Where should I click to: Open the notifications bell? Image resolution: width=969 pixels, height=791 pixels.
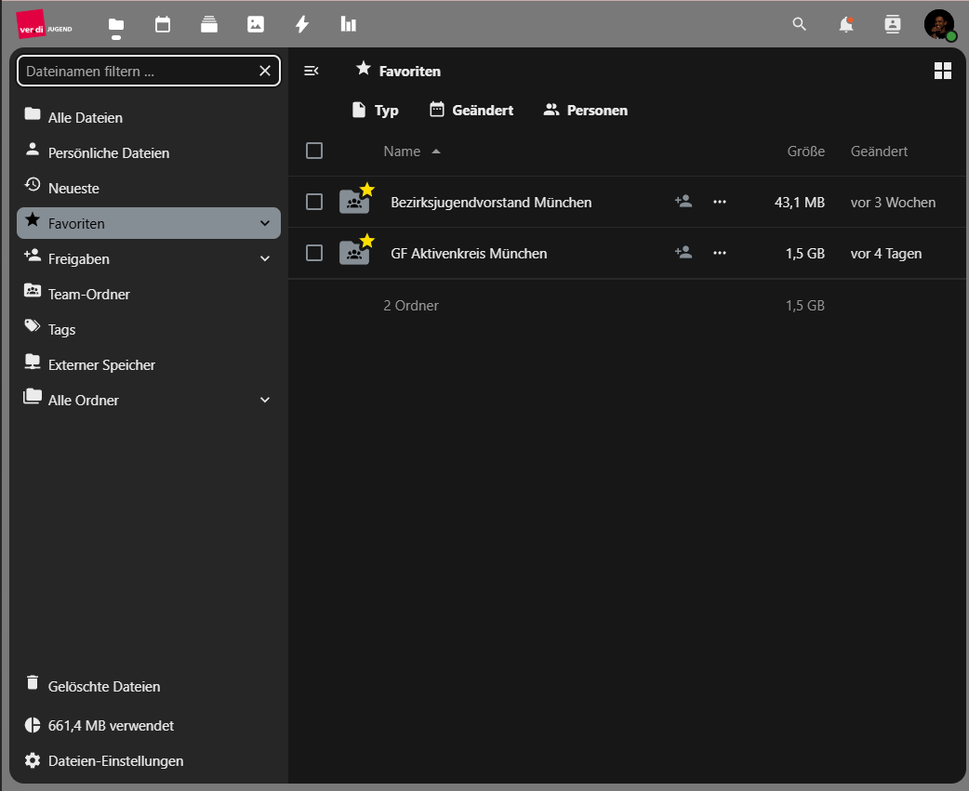coord(846,25)
